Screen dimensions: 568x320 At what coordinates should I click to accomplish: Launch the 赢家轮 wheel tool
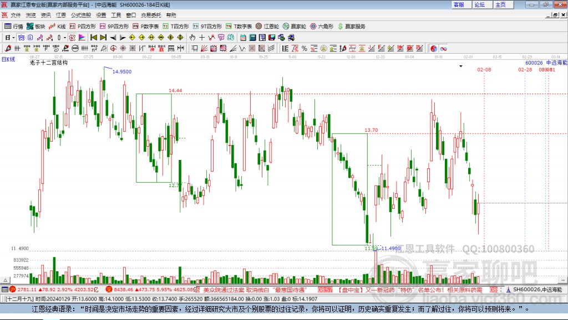click(295, 27)
